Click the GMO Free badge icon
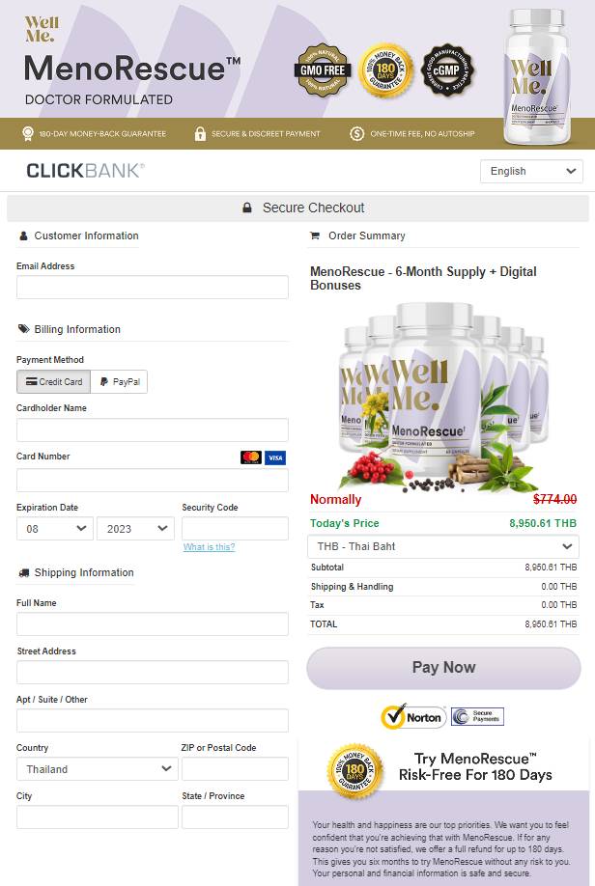 click(323, 70)
